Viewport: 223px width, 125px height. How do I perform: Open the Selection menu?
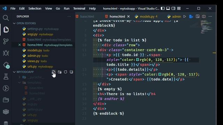(35, 8)
